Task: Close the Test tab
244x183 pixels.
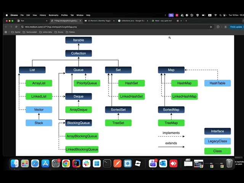Action: pyautogui.click(x=47, y=21)
